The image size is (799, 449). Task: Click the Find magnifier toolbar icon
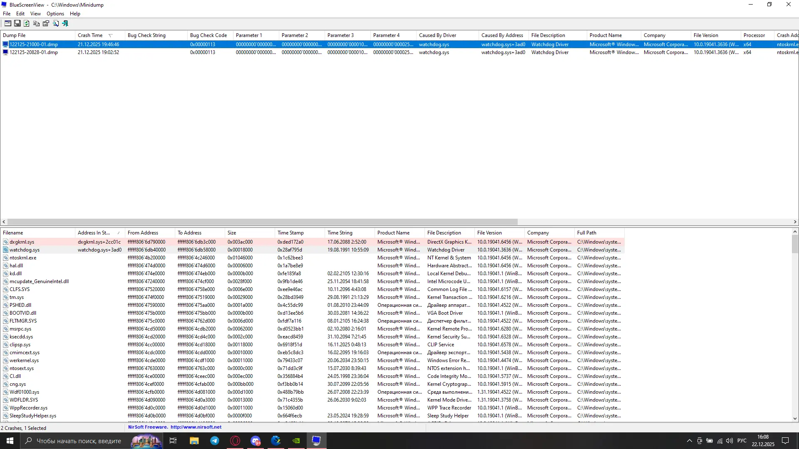coord(55,24)
